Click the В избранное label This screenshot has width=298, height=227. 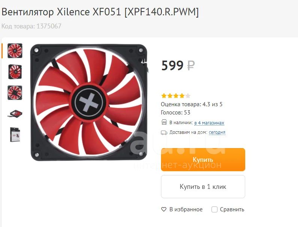[x=186, y=209]
